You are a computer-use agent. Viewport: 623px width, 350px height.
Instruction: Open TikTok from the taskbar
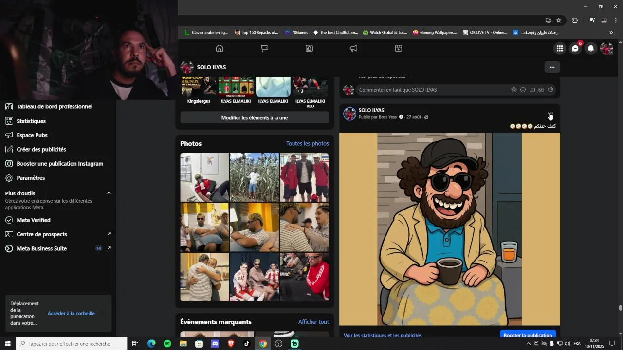[247, 344]
